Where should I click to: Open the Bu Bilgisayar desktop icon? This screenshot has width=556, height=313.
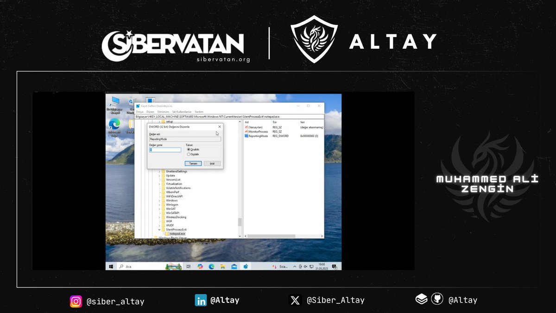pyautogui.click(x=115, y=105)
